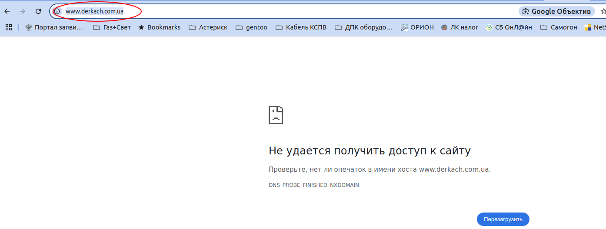Expand the Астериск bookmarks folder

208,27
